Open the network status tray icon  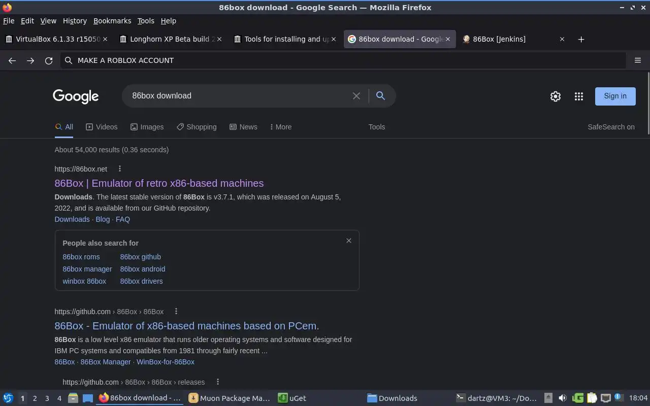coord(606,398)
